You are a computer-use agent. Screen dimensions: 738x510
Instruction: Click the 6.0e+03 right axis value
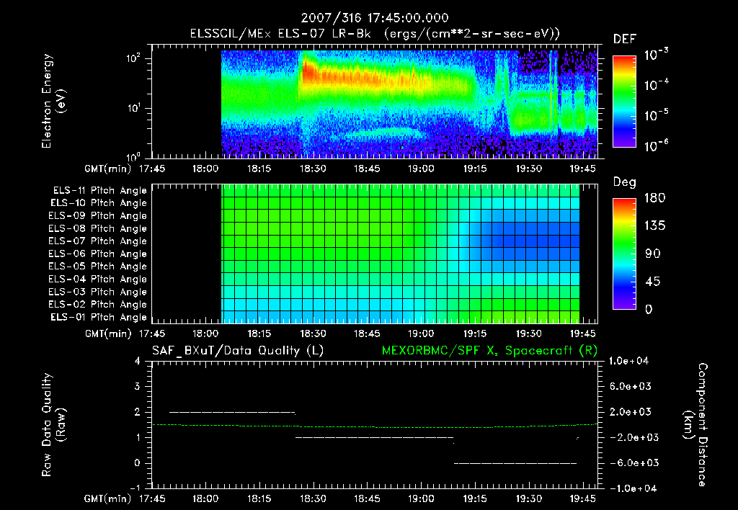coord(631,386)
